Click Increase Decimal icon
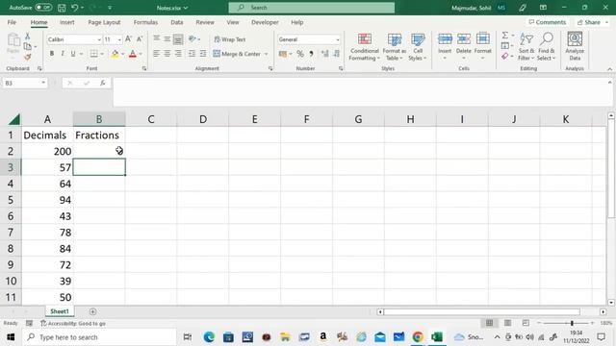The image size is (616, 346). (325, 54)
